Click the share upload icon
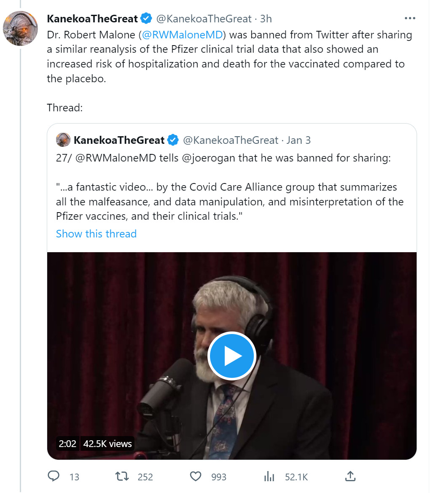 (x=350, y=477)
